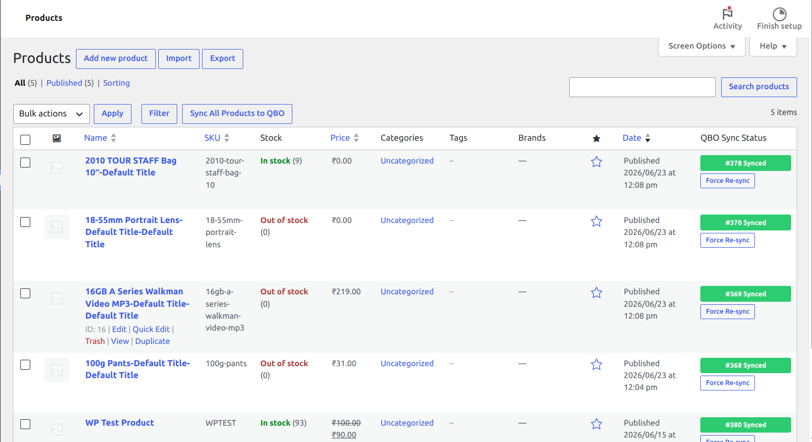This screenshot has height=442, width=812.
Task: Open 16GB A Series Walkman product link
Action: pos(137,303)
